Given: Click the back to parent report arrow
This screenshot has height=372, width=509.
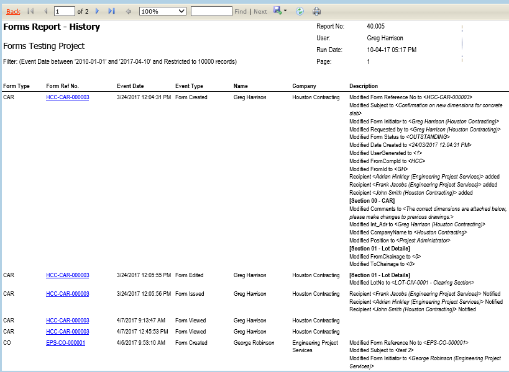Looking at the screenshot, I should (129, 11).
